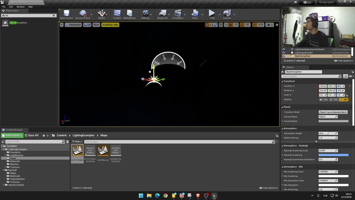Screen dimensions: 355x200
Task: Open the Marketplace toolbar icon
Action: coord(130,15)
